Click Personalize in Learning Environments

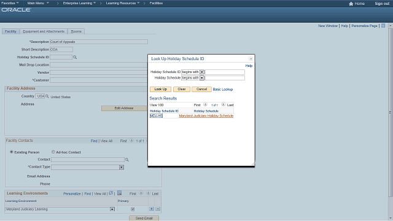[72, 194]
